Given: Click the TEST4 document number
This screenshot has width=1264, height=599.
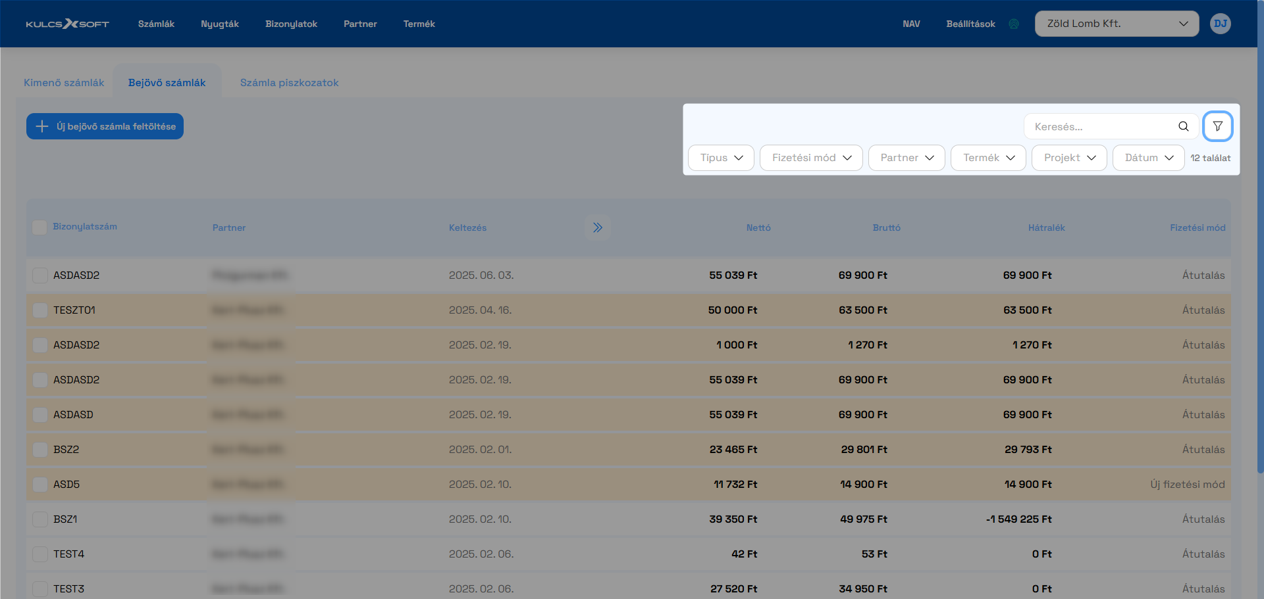Looking at the screenshot, I should tap(68, 554).
